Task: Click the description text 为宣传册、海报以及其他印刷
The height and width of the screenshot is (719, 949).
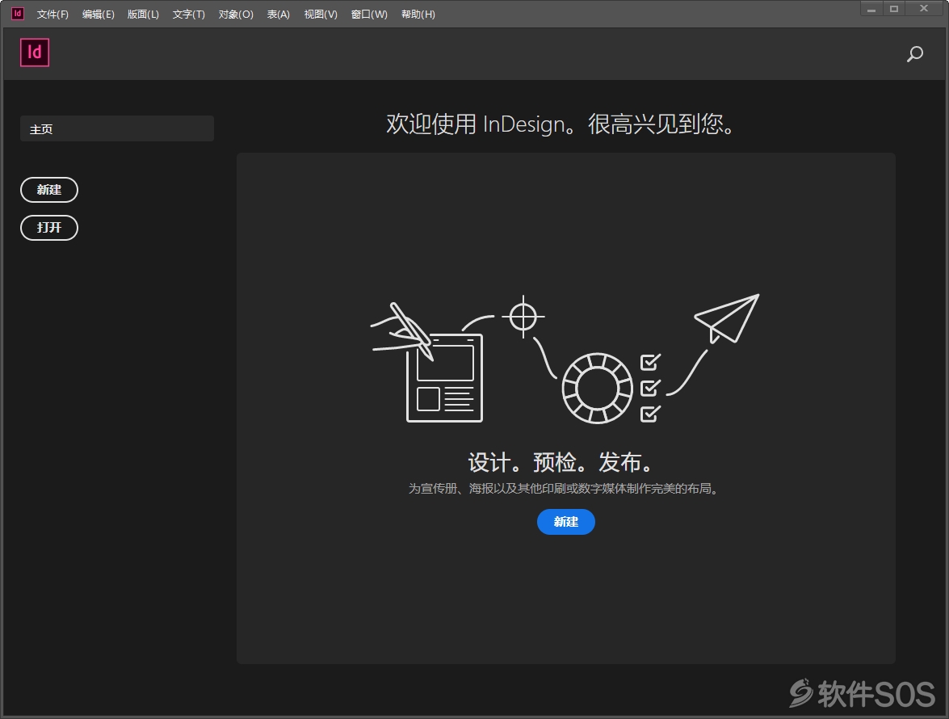Action: [565, 489]
